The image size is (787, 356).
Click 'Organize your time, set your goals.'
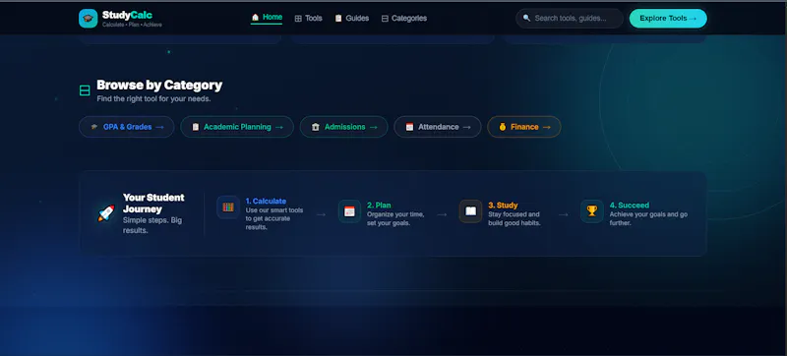click(x=395, y=218)
